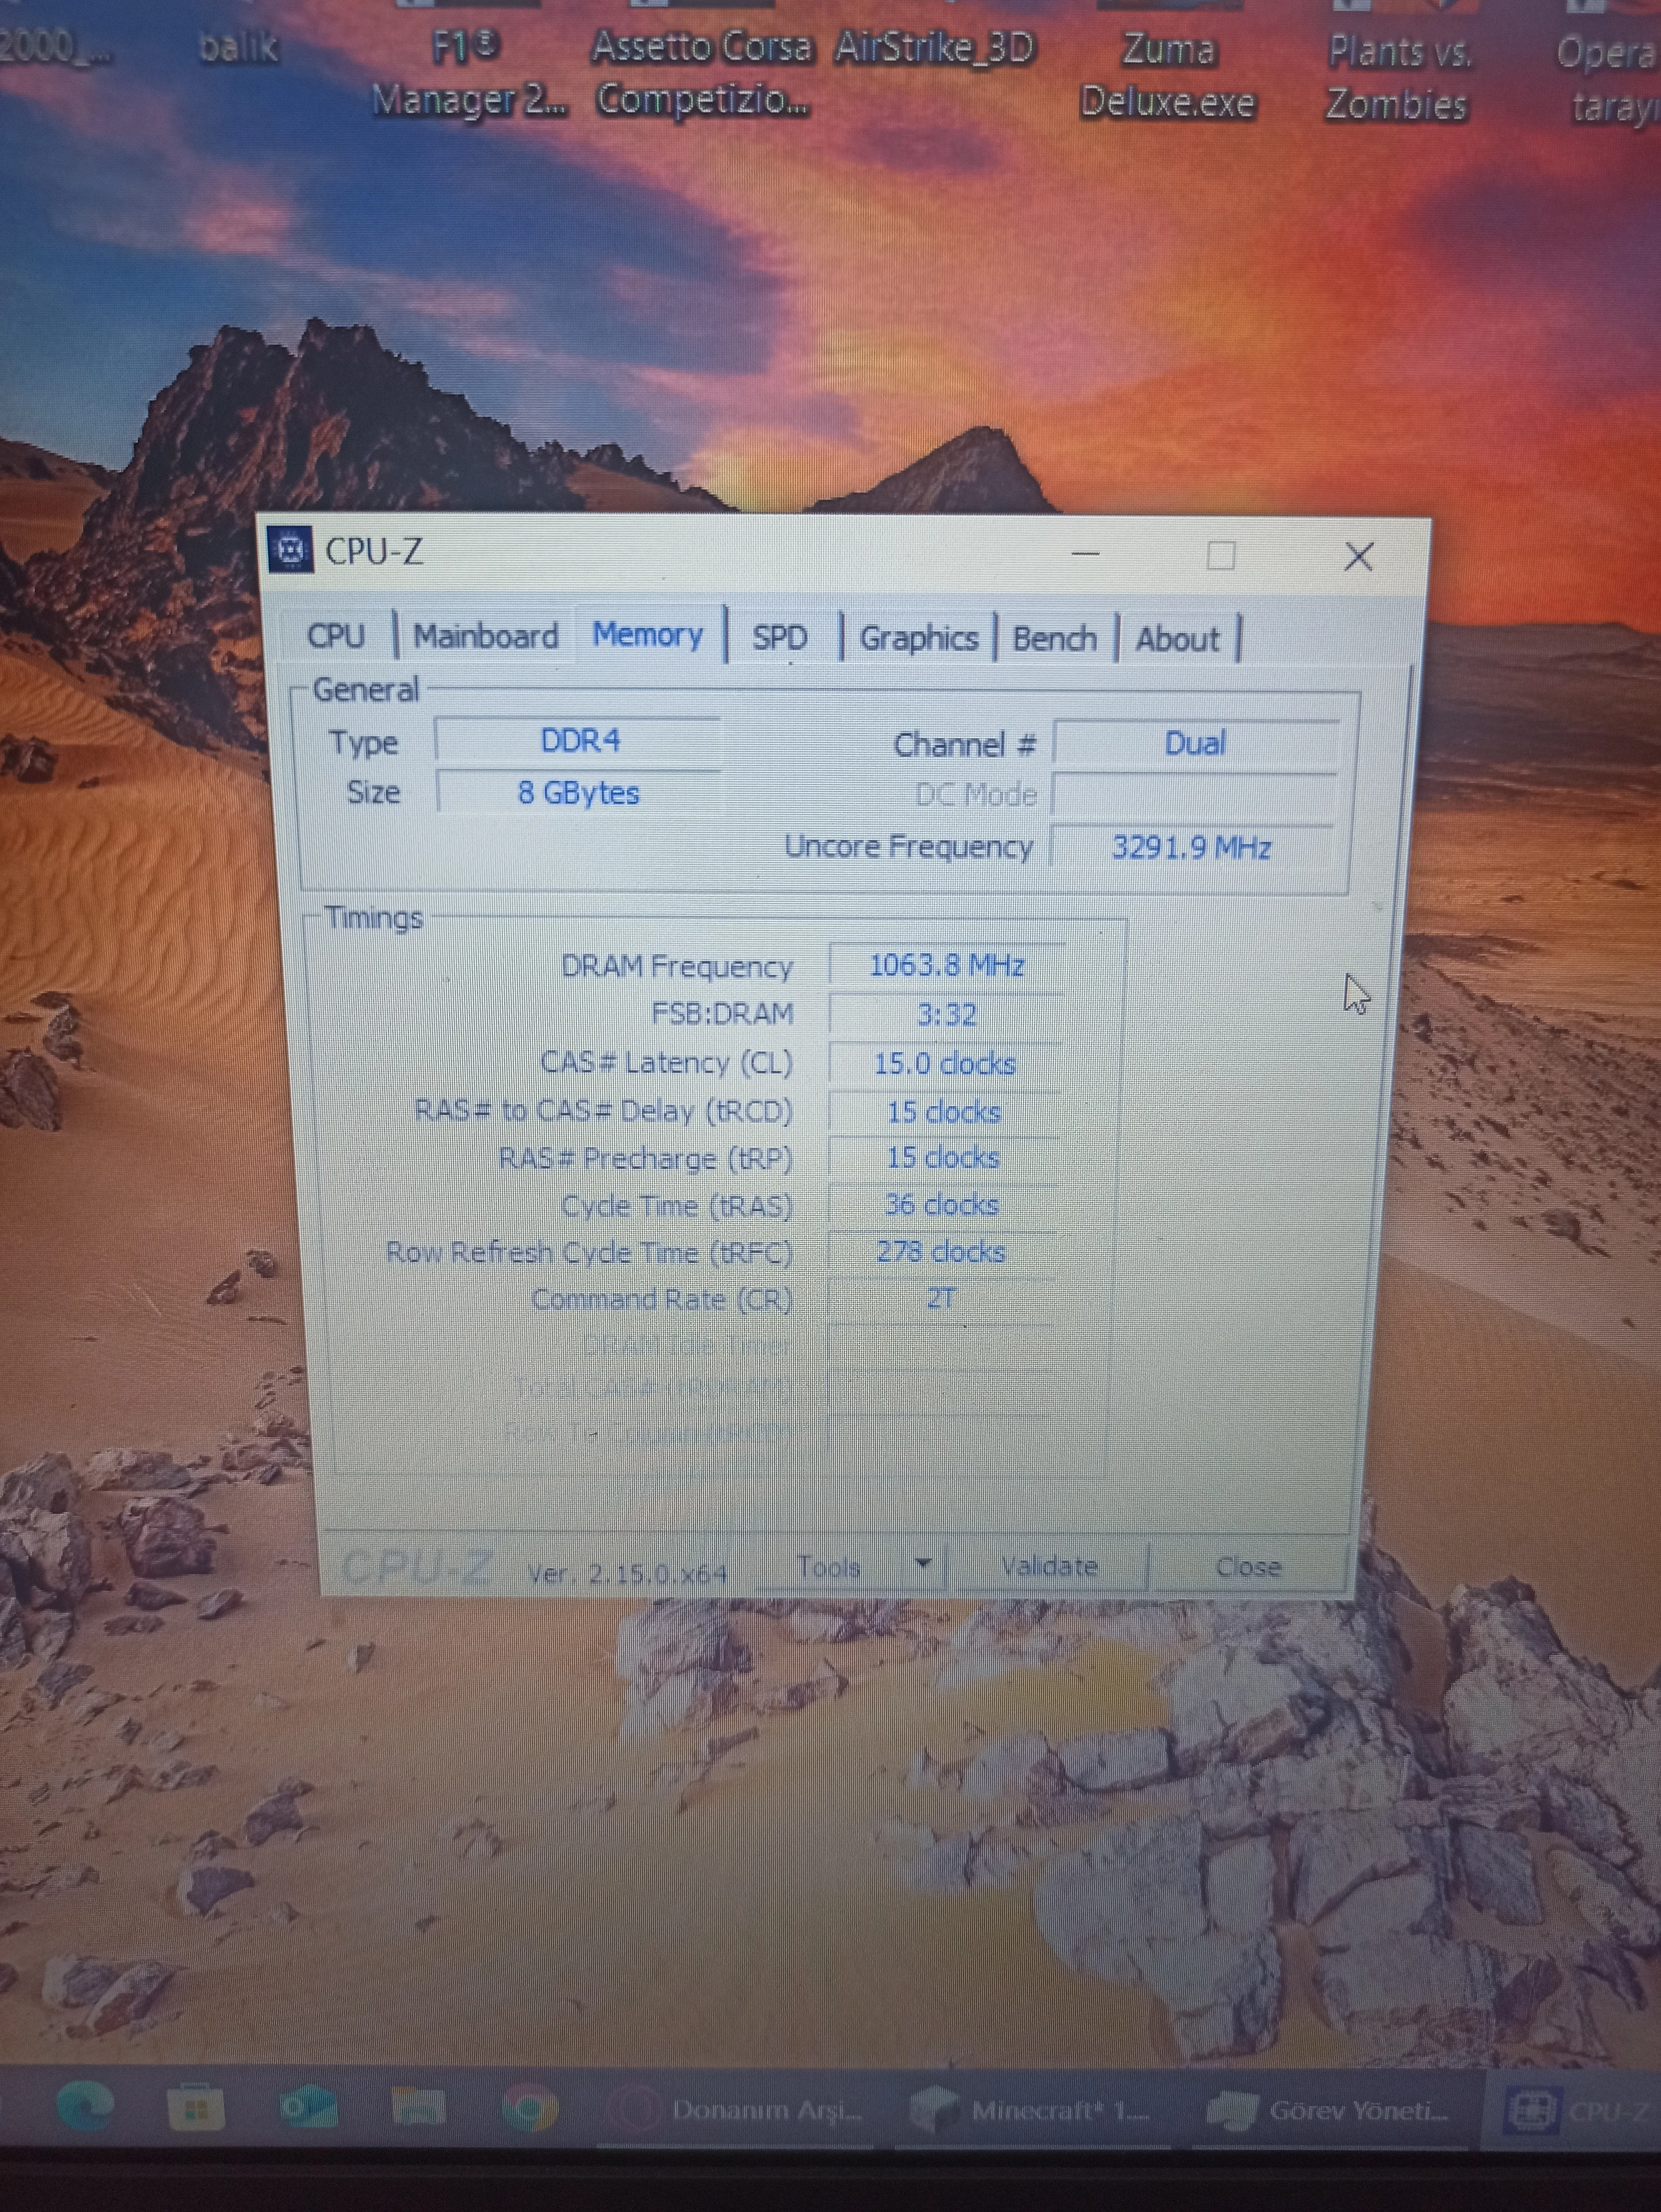Click the Tools button
Image resolution: width=1661 pixels, height=2212 pixels.
click(x=829, y=1566)
